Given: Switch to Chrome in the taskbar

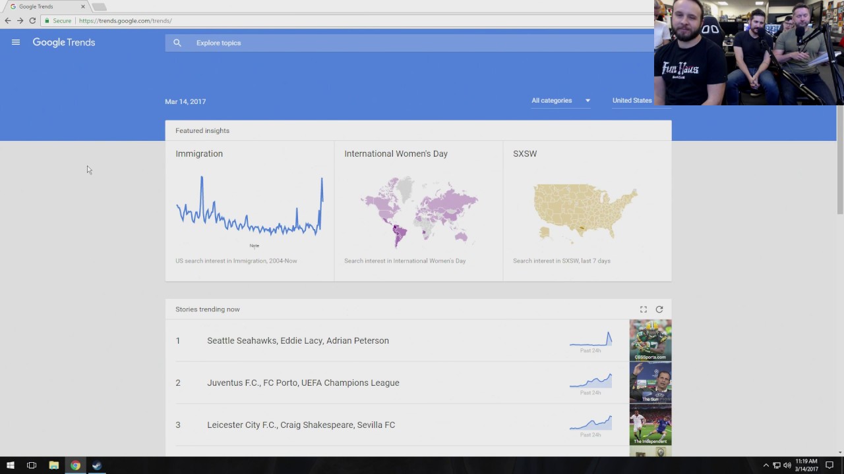Looking at the screenshot, I should pyautogui.click(x=76, y=465).
